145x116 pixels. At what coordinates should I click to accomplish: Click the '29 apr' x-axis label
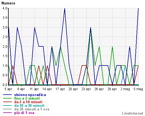tap(112, 89)
